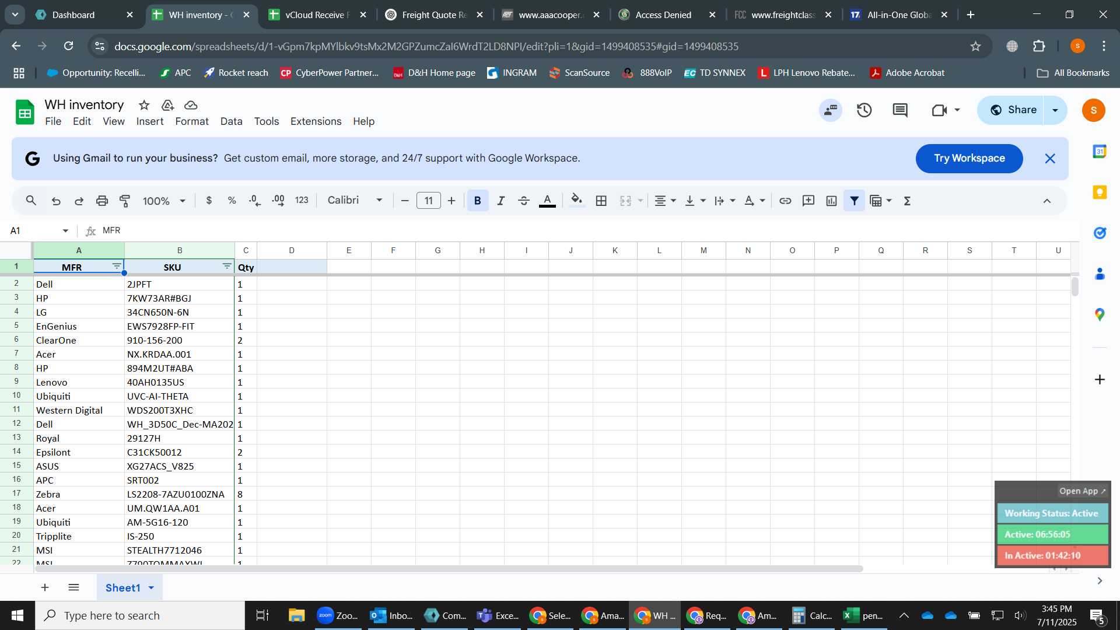Open the comments panel
This screenshot has width=1120, height=630.
point(900,110)
